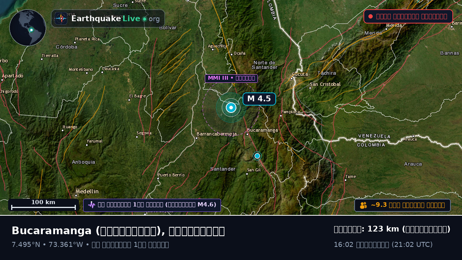Click the people icon in the population badge
The image size is (462, 260).
[363, 205]
